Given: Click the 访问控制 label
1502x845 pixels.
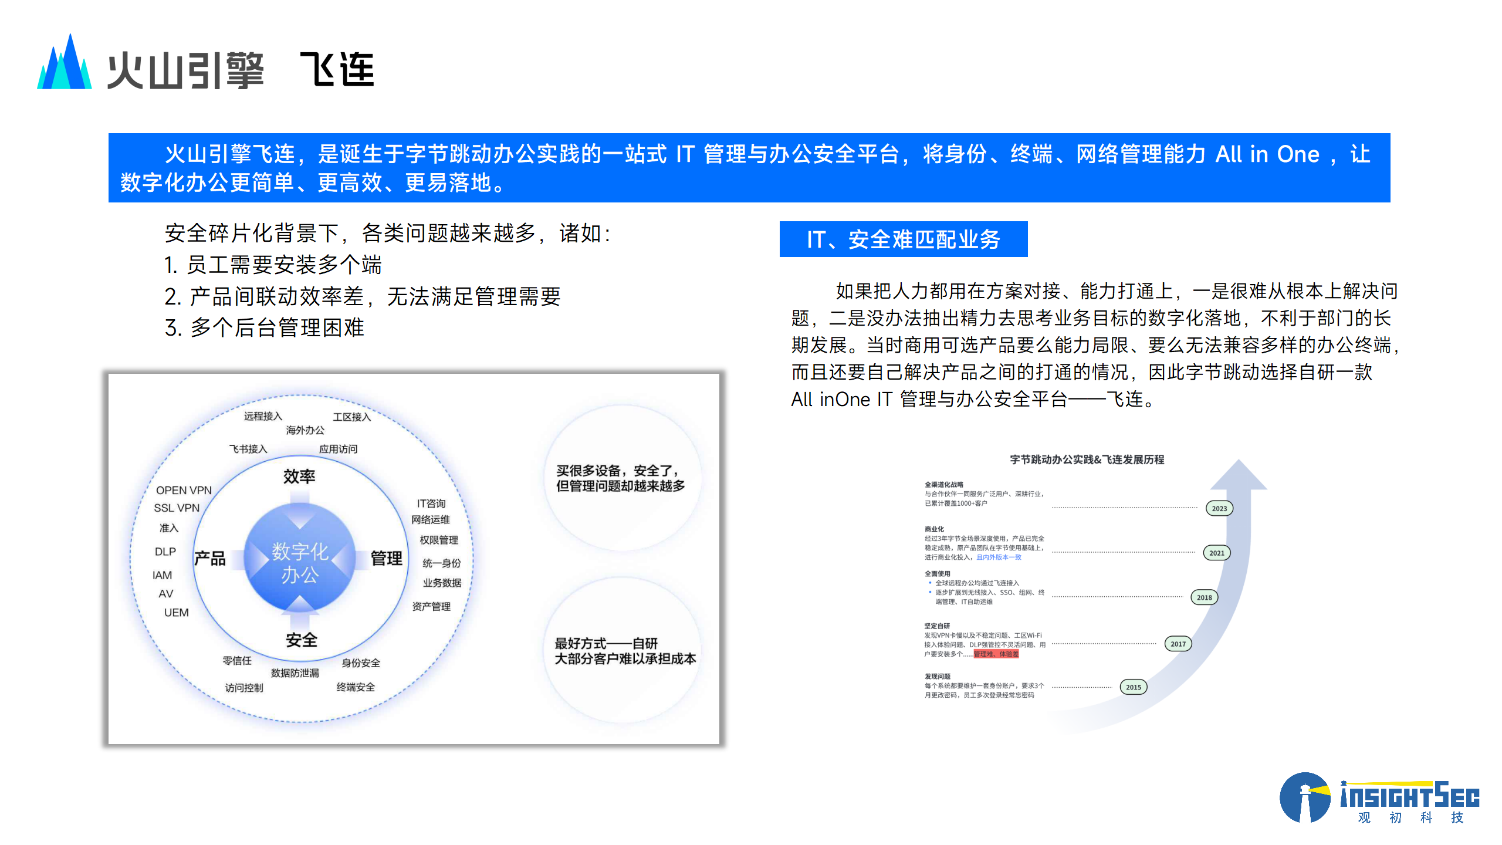Looking at the screenshot, I should [244, 687].
